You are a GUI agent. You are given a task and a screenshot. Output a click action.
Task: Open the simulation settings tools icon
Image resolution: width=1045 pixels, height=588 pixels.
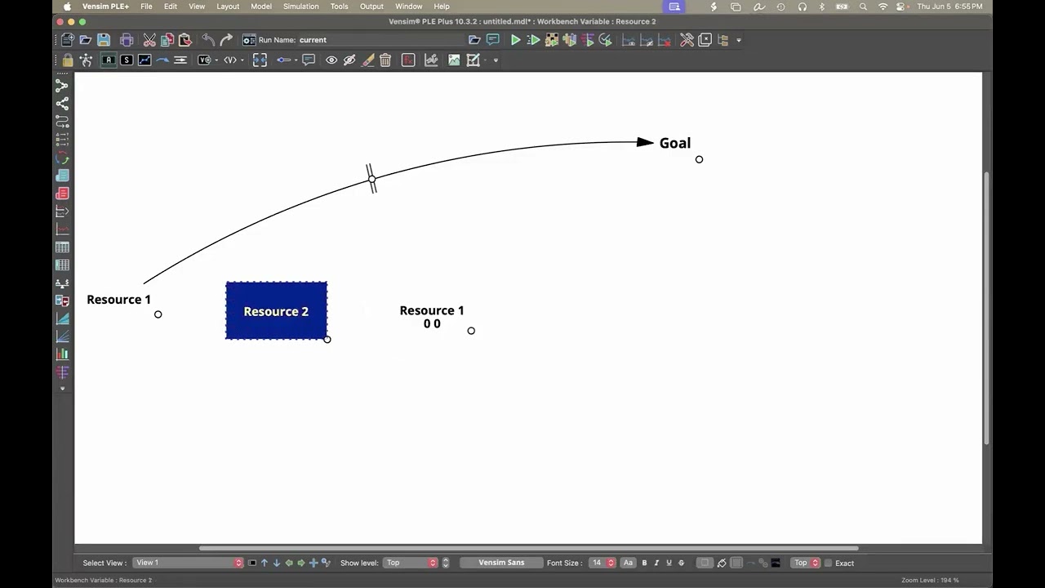tap(687, 39)
